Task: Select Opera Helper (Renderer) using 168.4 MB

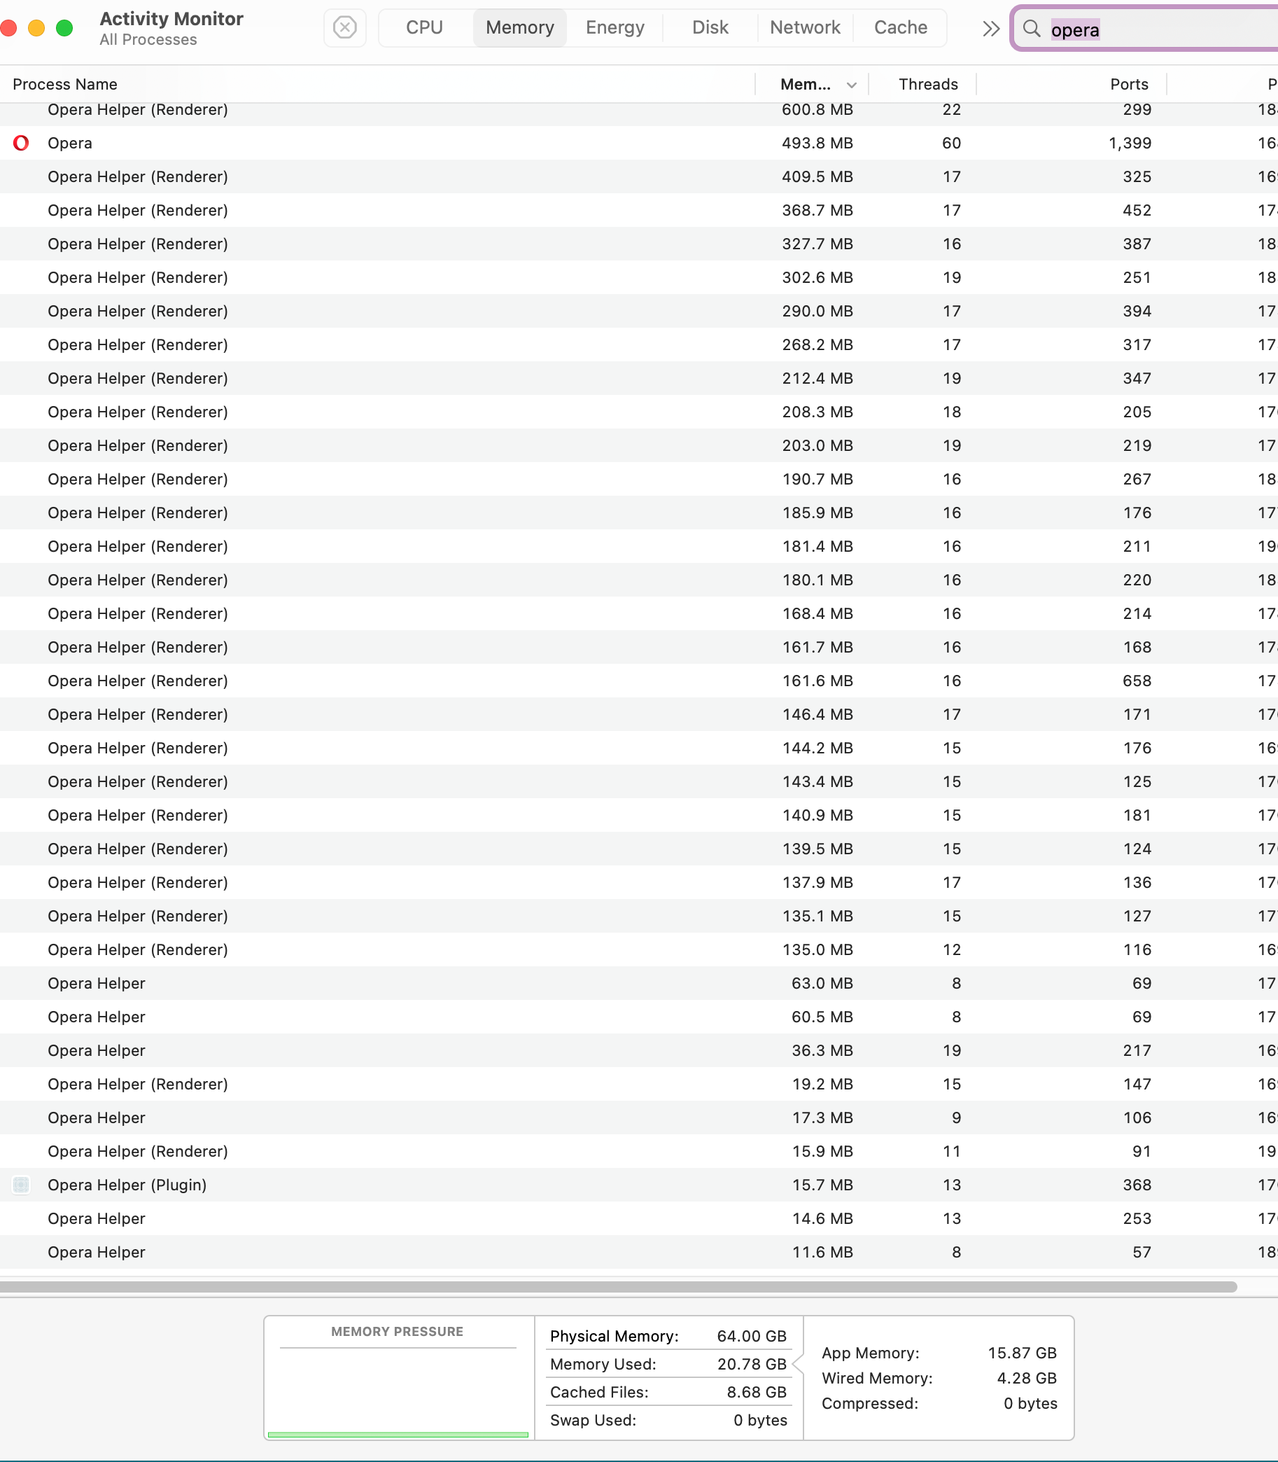Action: 639,613
